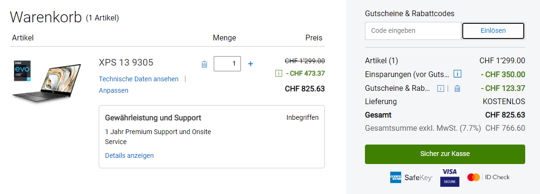540x194 pixels.
Task: Focus the Code eingeben field
Action: click(413, 31)
